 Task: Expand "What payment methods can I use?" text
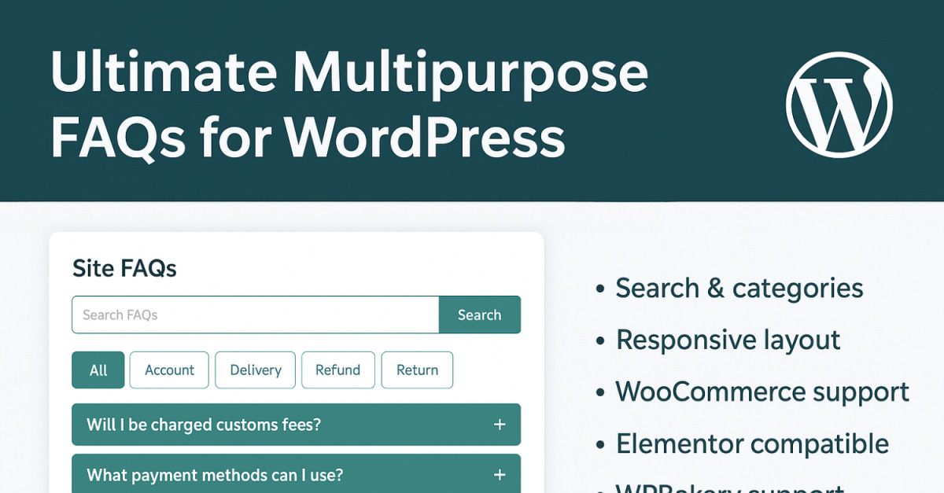(215, 475)
